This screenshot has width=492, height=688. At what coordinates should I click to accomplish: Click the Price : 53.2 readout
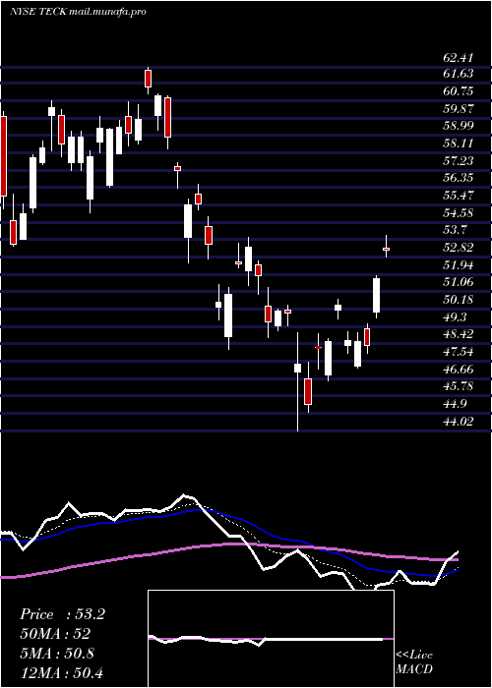[62, 614]
